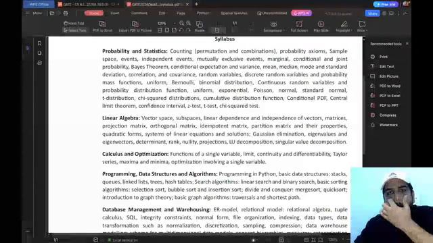Viewport: 433px width, 243px height.
Task: Switch to the Home ribbon tab
Action: (x=94, y=13)
